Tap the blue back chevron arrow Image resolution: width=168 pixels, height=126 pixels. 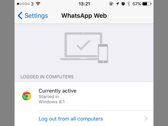(x=20, y=16)
